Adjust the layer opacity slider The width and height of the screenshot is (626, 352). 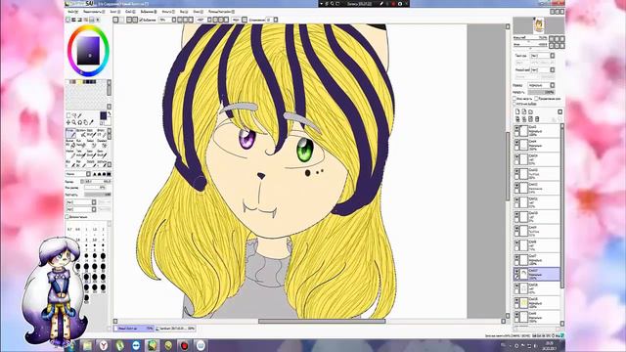541,92
